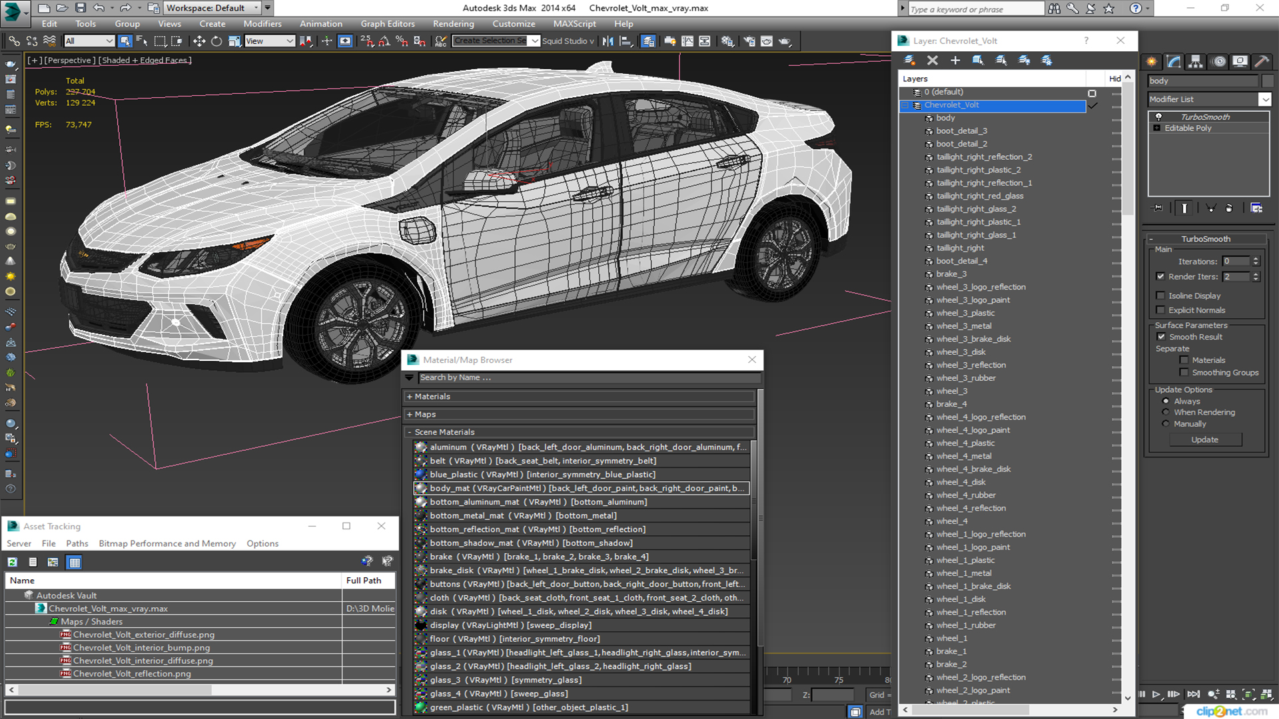
Task: Toggle Isoline Display checkbox
Action: tap(1160, 296)
